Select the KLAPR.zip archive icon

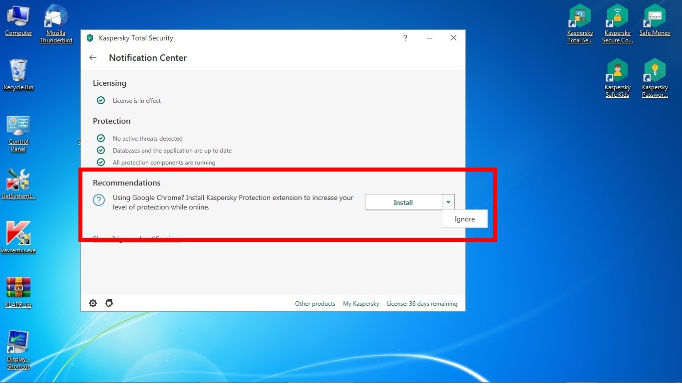click(18, 292)
